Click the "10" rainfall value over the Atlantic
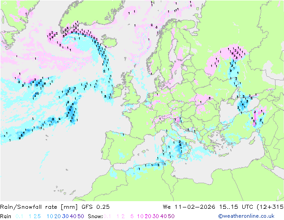Viewport: 284px width, 220px height. click(x=37, y=93)
